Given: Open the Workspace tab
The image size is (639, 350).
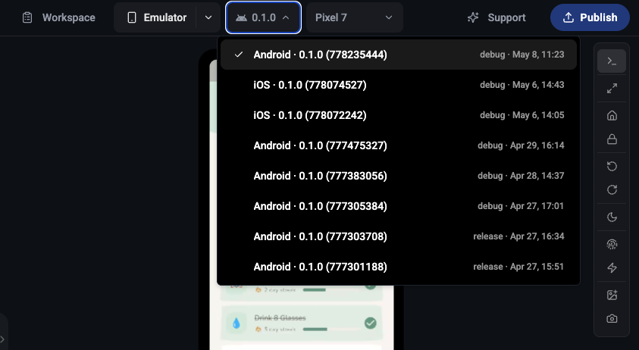Looking at the screenshot, I should pos(58,17).
